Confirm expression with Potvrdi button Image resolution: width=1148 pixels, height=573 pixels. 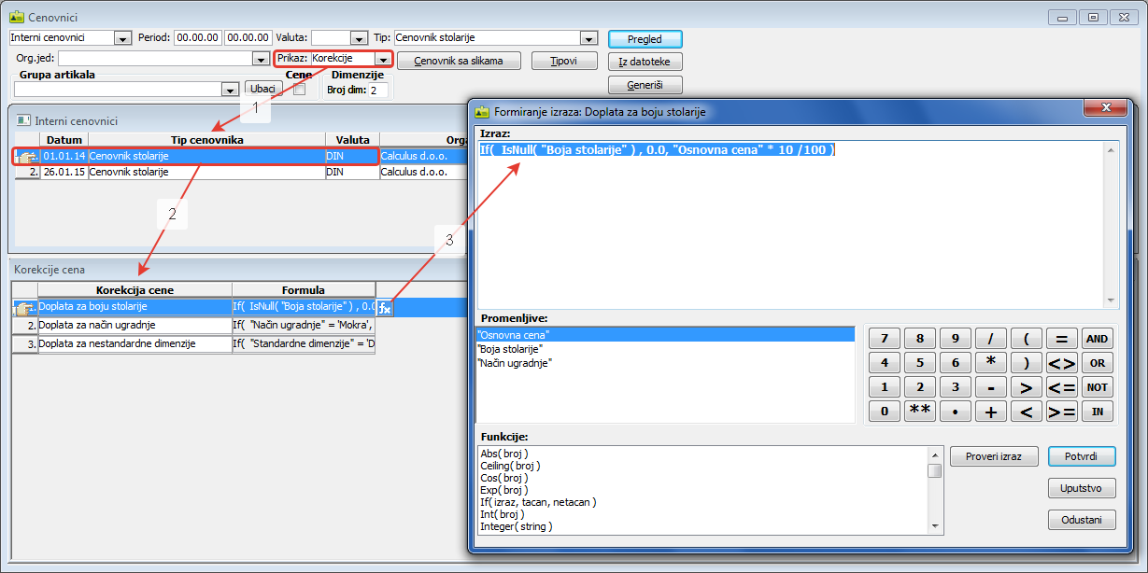tap(1082, 457)
